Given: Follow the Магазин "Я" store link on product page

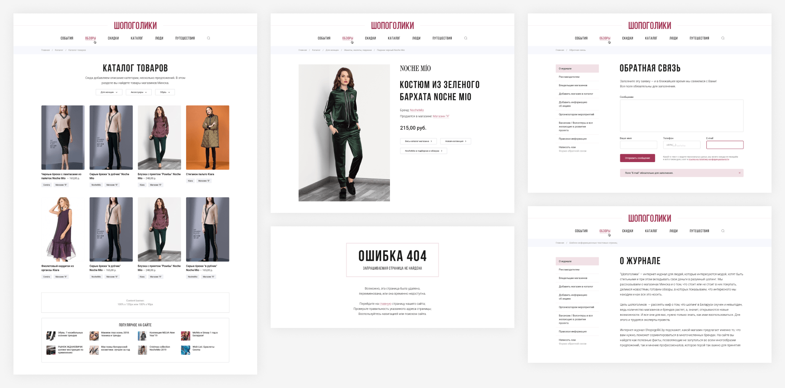Looking at the screenshot, I should 441,116.
